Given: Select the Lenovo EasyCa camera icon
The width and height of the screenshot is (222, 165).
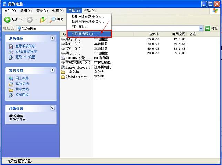Looking at the screenshot, I should (63, 67).
